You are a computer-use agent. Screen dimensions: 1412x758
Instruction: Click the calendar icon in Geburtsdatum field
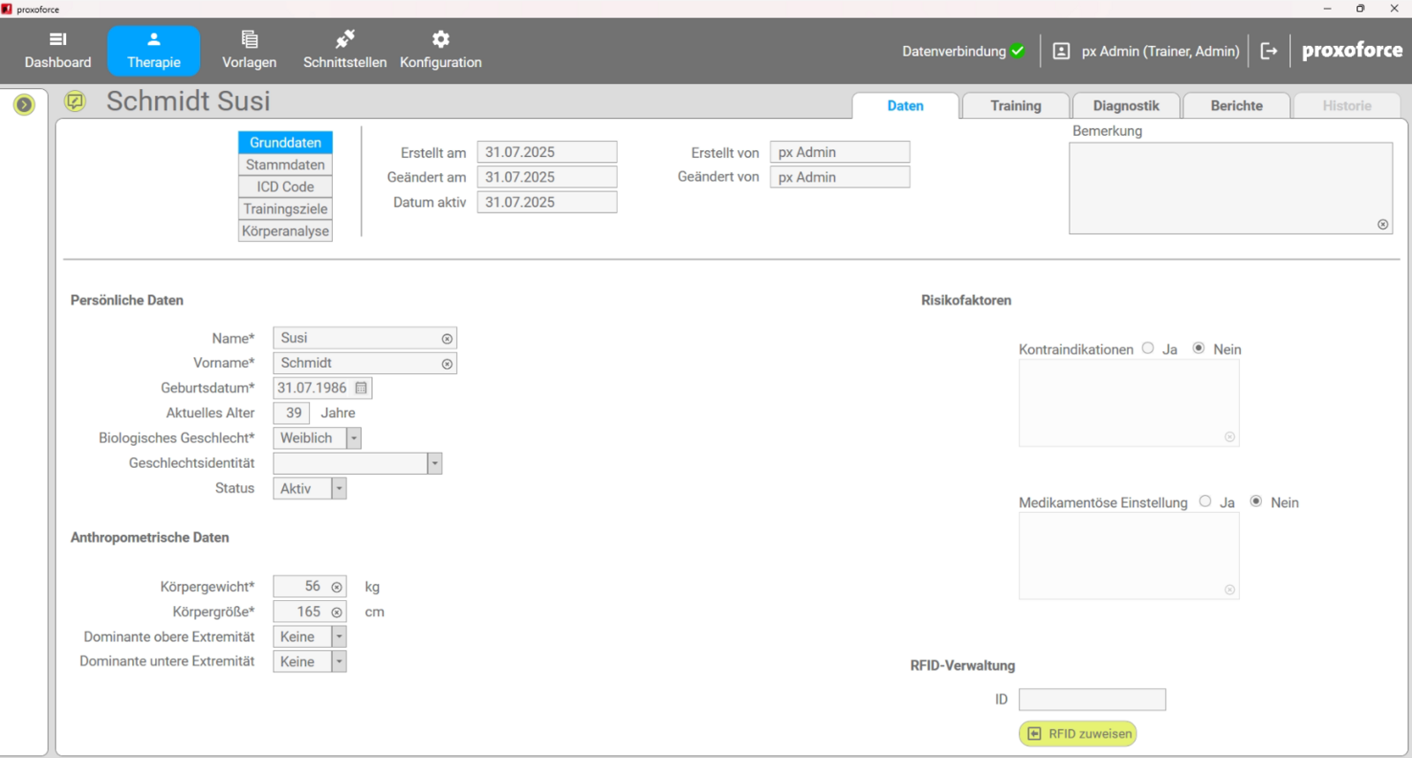click(361, 388)
